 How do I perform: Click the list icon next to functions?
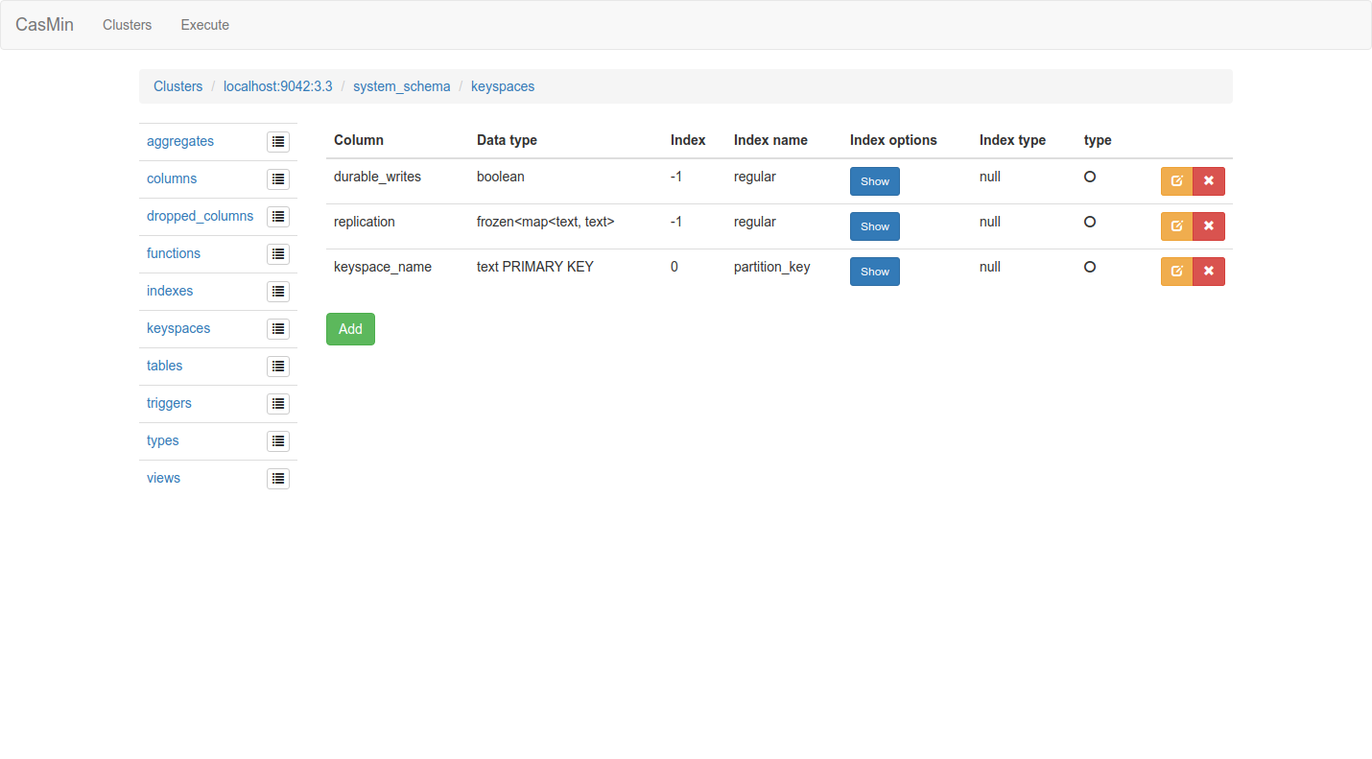[278, 254]
